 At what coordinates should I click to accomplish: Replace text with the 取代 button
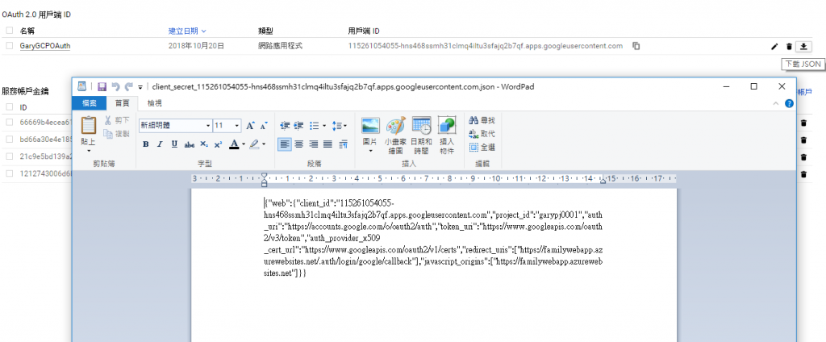coord(482,134)
